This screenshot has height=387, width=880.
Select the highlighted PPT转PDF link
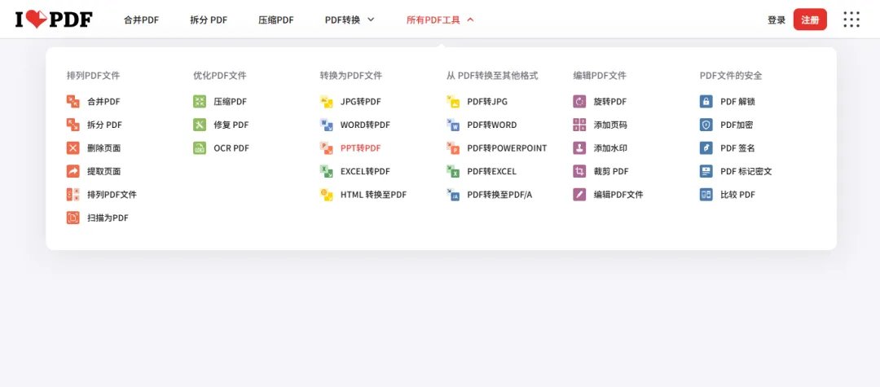click(x=360, y=148)
